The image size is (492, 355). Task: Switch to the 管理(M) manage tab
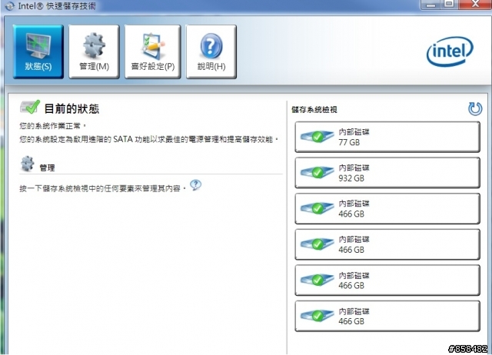coord(94,51)
